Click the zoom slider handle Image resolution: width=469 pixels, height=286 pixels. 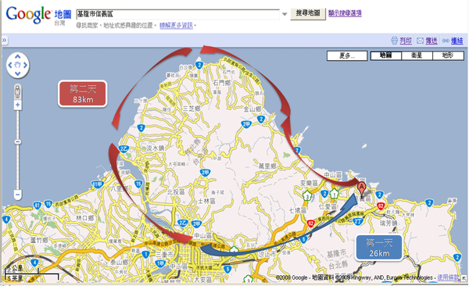[x=18, y=141]
